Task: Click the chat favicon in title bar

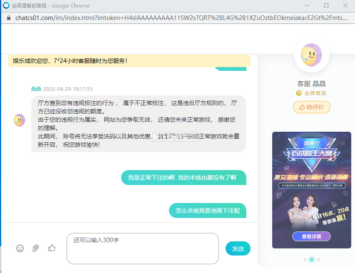Action: click(x=6, y=6)
